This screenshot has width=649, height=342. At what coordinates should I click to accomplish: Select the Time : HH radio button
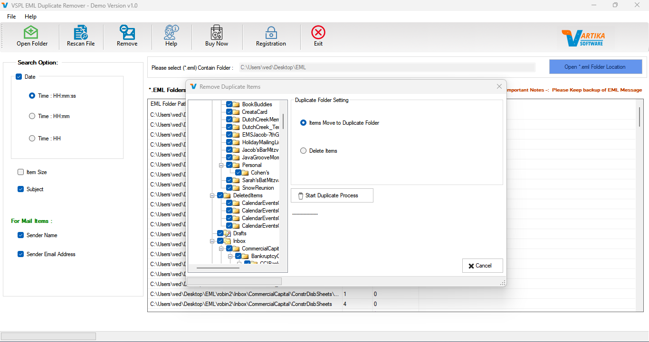point(32,139)
